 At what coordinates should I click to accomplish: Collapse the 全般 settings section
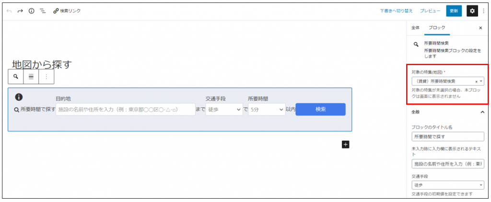click(482, 112)
